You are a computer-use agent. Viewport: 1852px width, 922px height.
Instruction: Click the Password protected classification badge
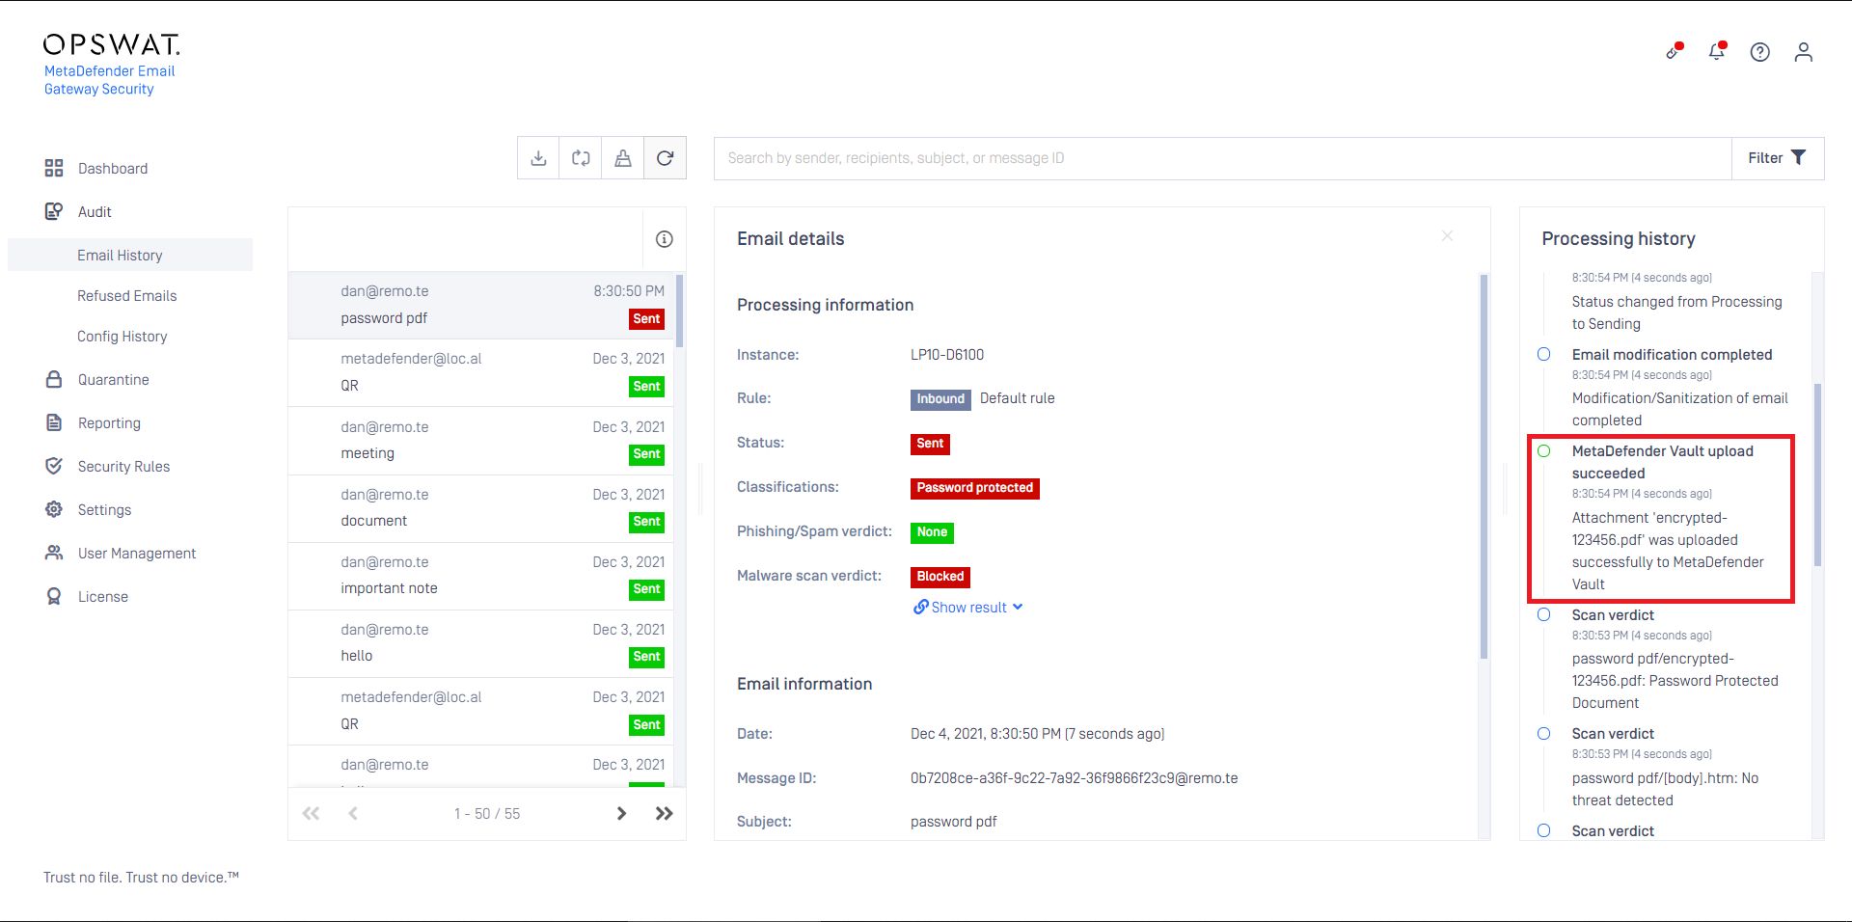pyautogui.click(x=974, y=488)
